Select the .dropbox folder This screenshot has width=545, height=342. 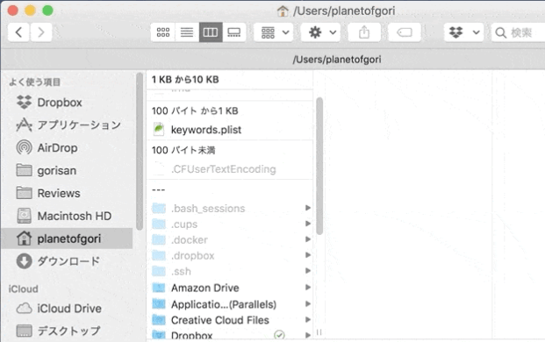(x=229, y=255)
